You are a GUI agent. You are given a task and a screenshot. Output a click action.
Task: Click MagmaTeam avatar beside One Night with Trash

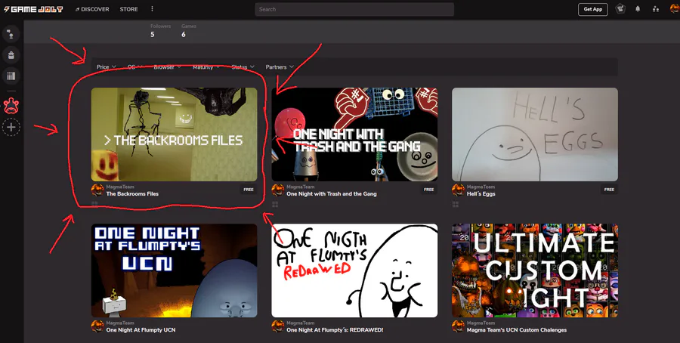click(277, 190)
